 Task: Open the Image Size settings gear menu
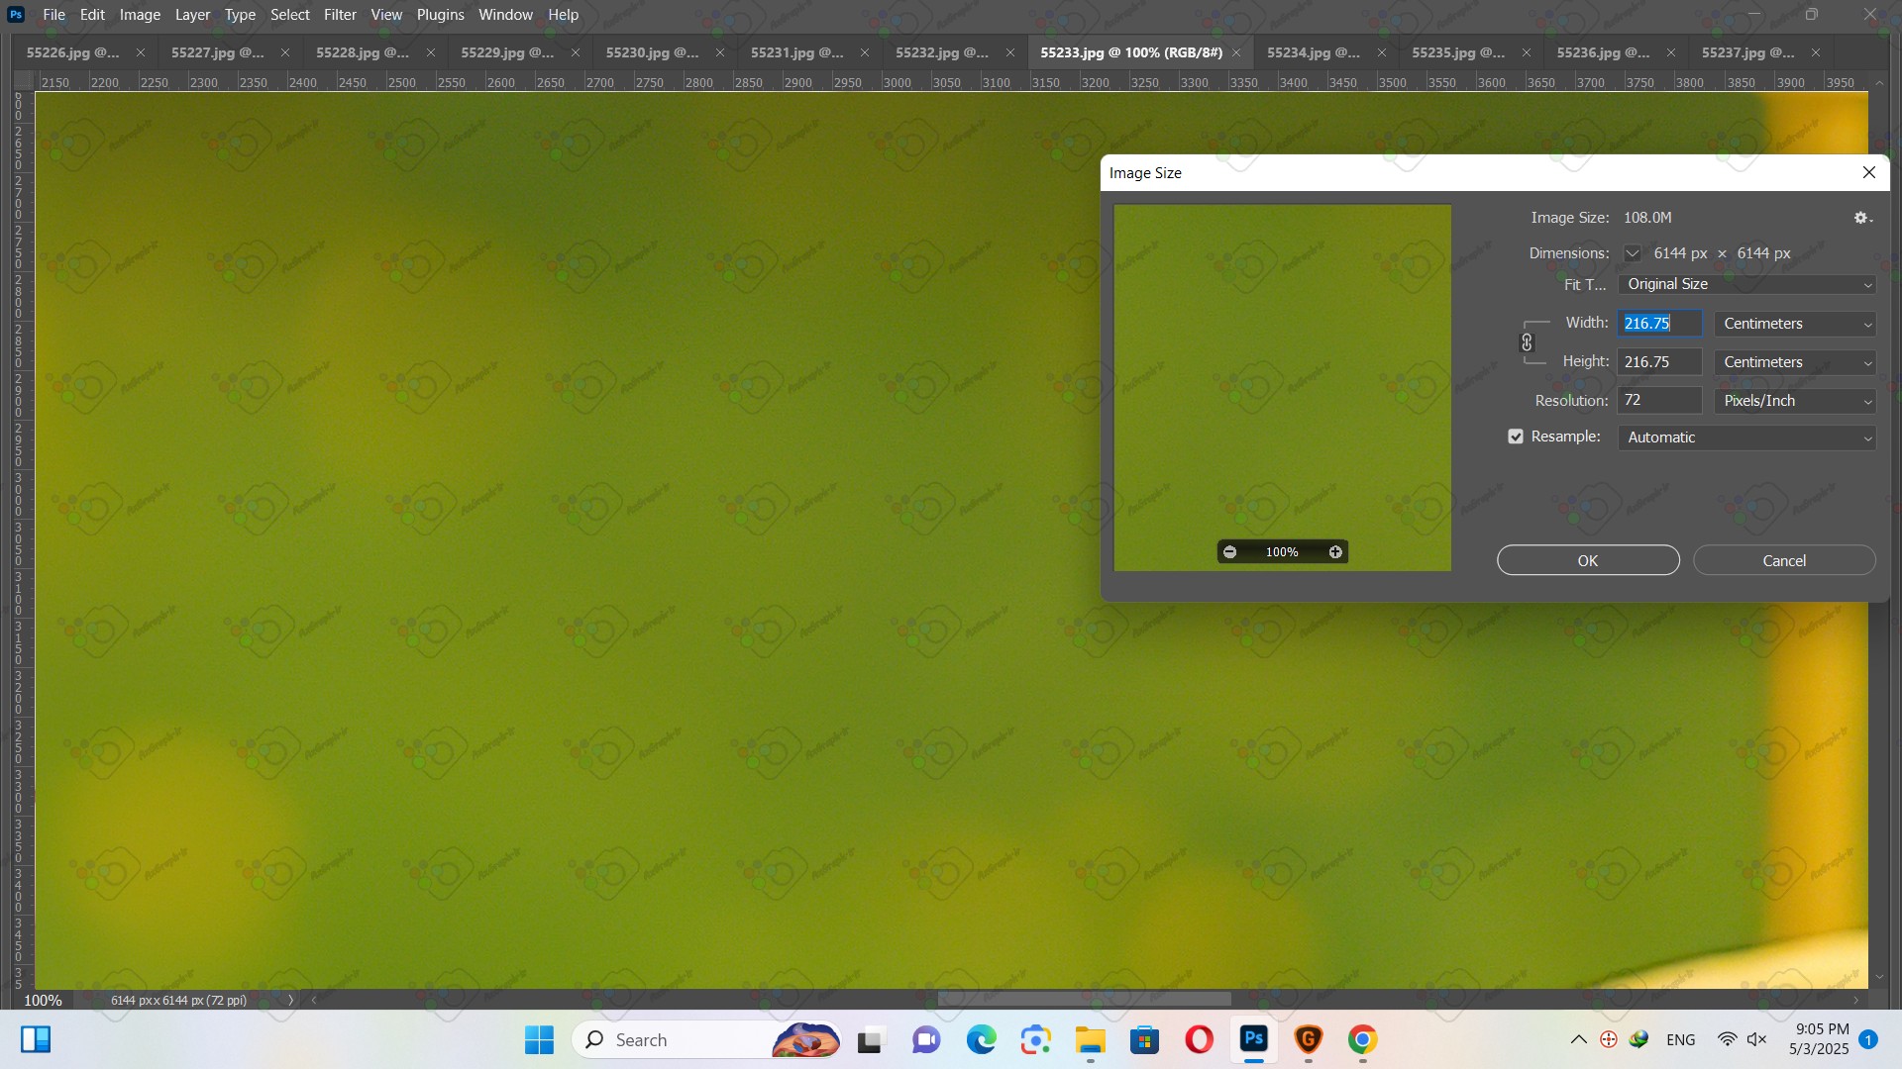coord(1862,218)
